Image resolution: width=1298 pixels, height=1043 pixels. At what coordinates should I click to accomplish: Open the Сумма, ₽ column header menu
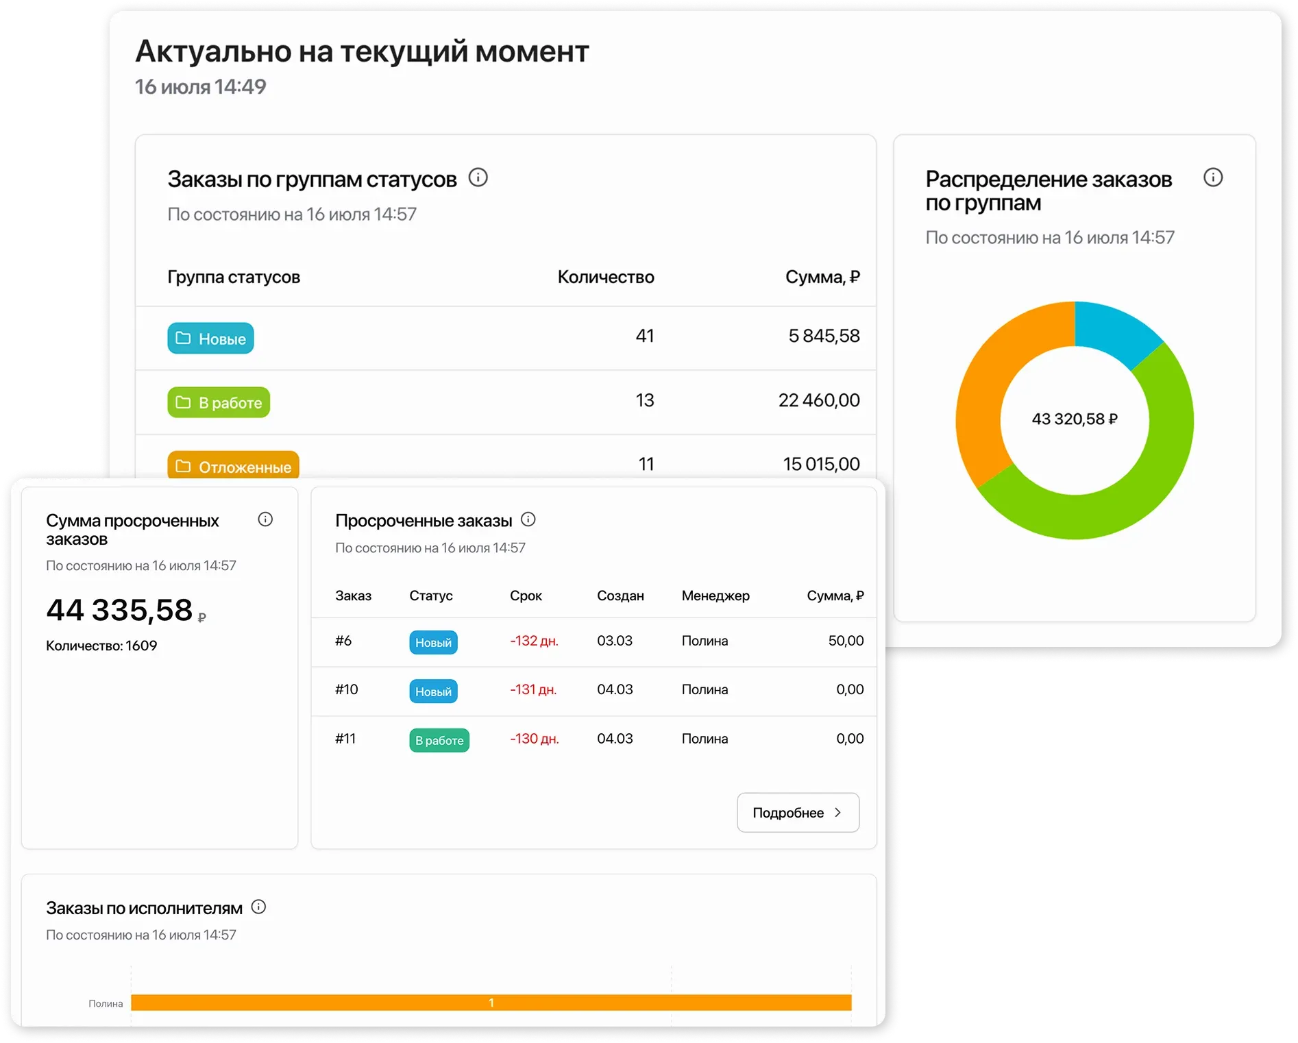(x=835, y=596)
